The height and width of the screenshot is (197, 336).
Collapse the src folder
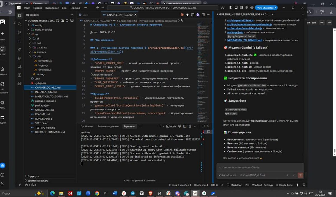pos(50,34)
